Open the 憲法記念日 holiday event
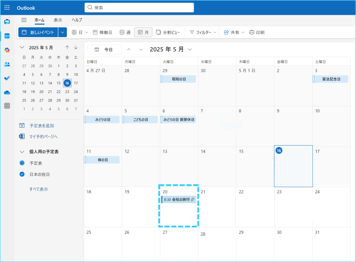 point(331,79)
